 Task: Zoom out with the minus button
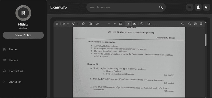109,24
